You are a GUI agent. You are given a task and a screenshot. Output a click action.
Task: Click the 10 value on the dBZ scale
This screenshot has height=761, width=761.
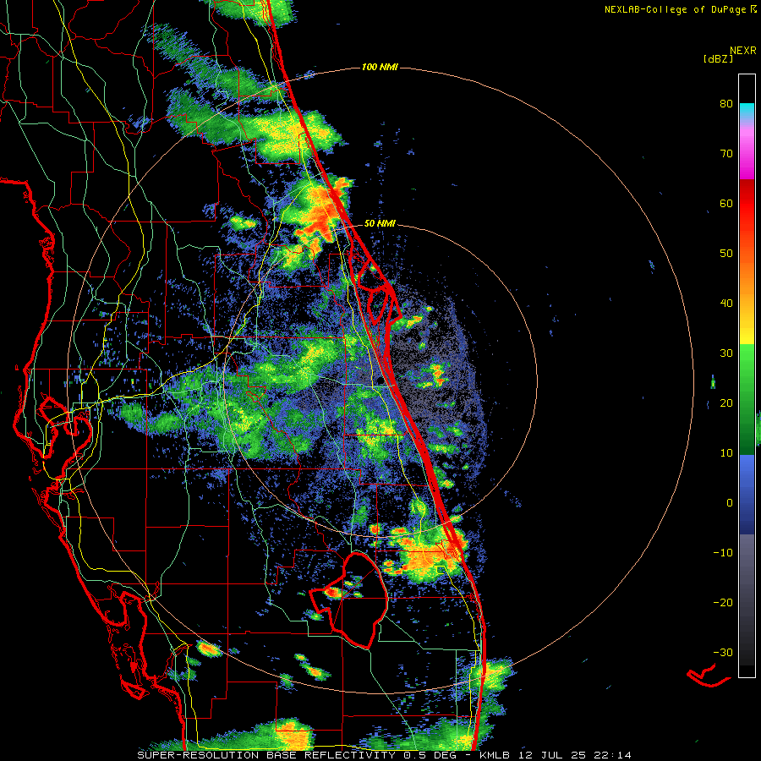pyautogui.click(x=726, y=453)
